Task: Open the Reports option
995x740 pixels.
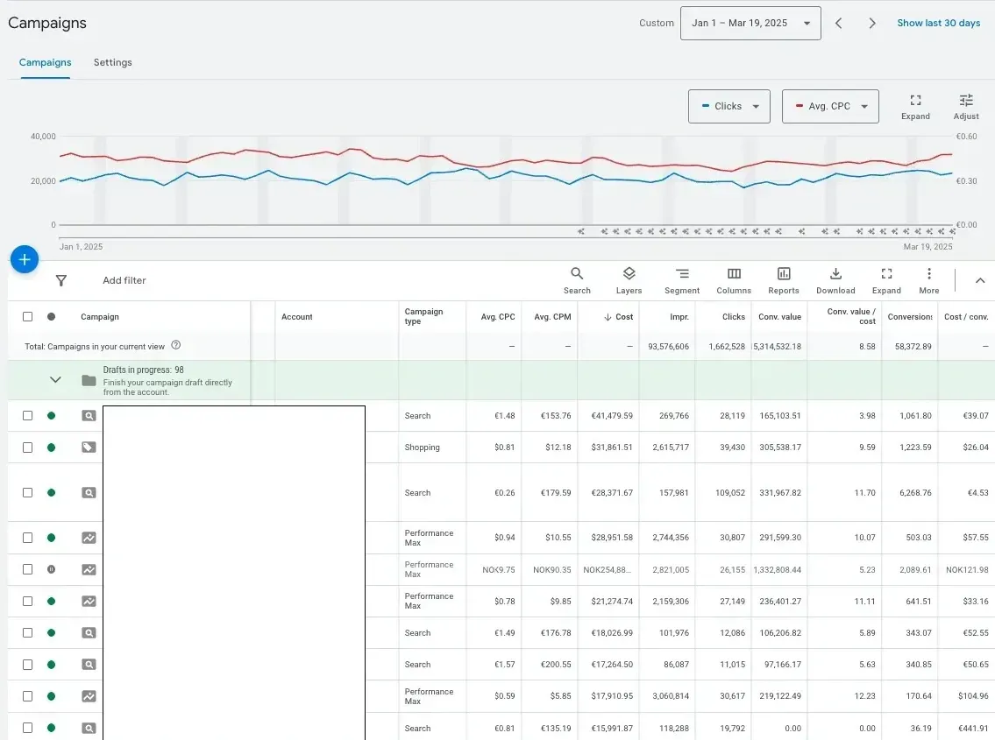Action: (x=784, y=280)
